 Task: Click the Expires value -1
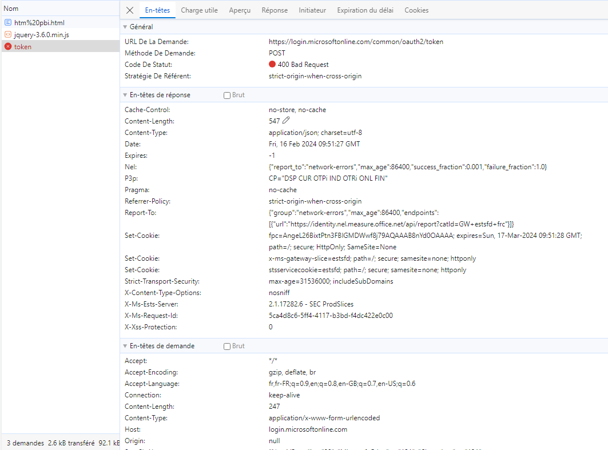[272, 156]
